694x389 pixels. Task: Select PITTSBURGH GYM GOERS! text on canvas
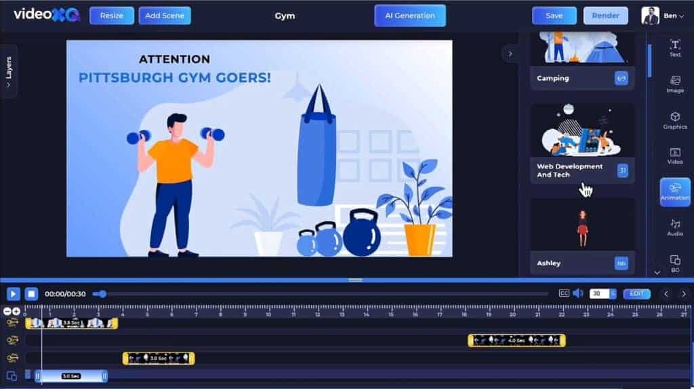174,78
